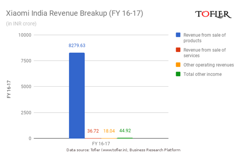Screen dimensions: 244x155
Task: Click the 36.72 data label
Action: click(x=93, y=131)
